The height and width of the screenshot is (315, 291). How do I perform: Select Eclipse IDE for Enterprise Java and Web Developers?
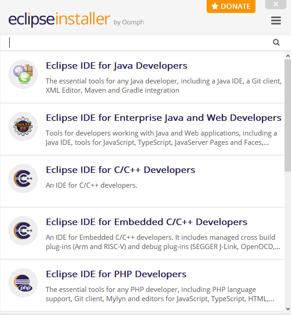click(x=163, y=118)
